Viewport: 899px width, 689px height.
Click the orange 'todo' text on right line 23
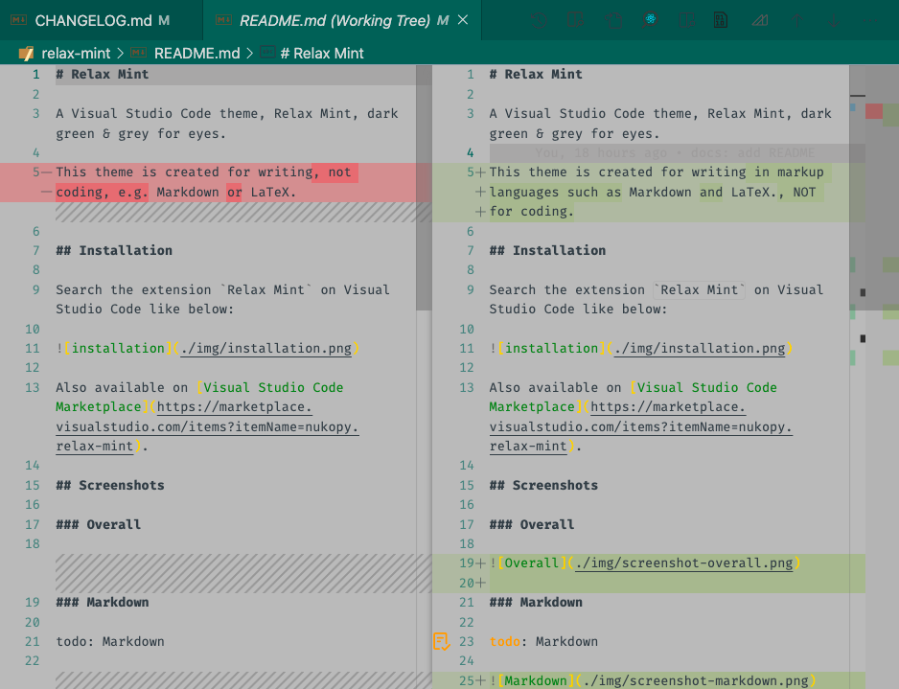point(504,642)
